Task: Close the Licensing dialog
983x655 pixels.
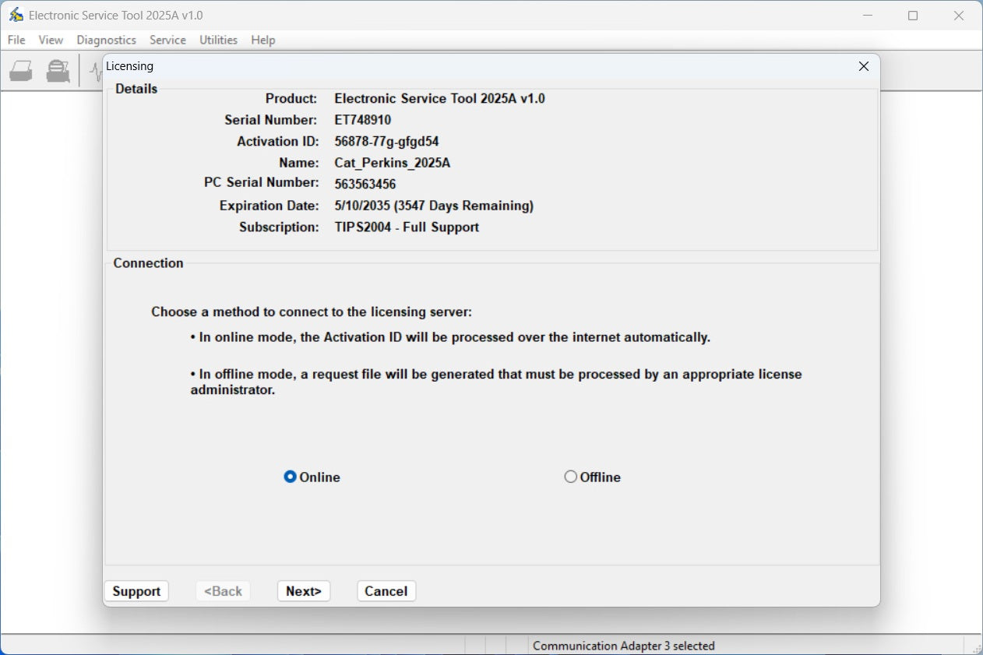Action: tap(863, 66)
